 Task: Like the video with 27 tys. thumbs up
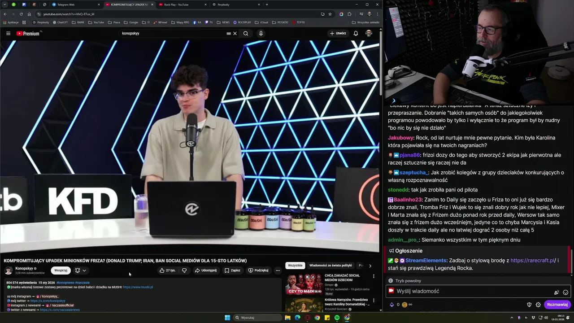click(167, 271)
